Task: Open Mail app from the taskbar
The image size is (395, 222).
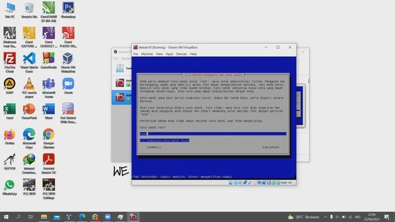Action: [57, 216]
